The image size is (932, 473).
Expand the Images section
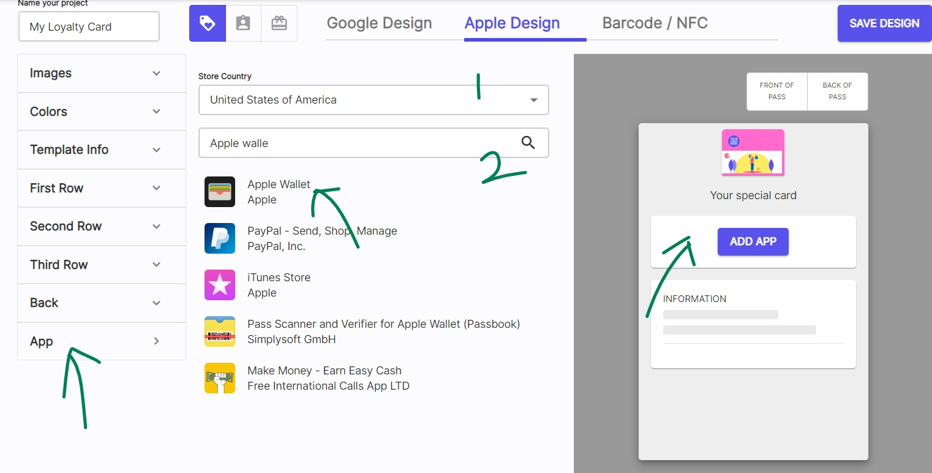tap(102, 73)
